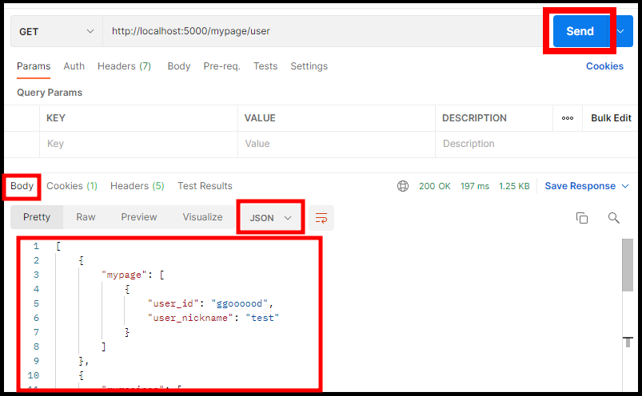
Task: Click the network globe icon
Action: click(403, 186)
